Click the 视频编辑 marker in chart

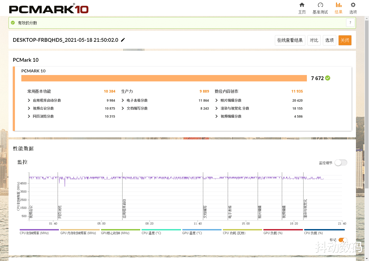click(x=284, y=212)
